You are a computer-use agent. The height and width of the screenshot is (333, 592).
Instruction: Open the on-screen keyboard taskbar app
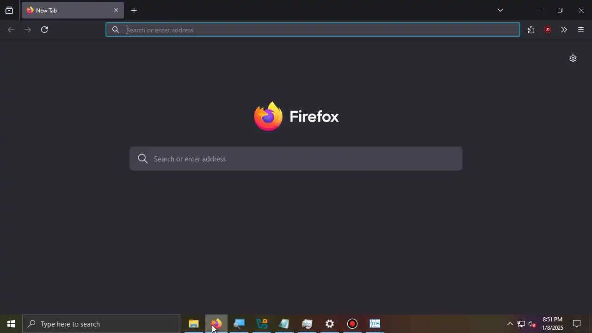click(375, 324)
